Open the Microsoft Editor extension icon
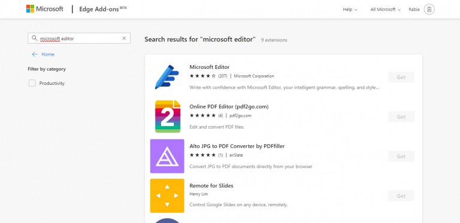Viewport: 460px width, 223px height. click(167, 77)
